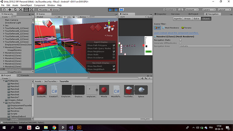Disable Show HeightMesh checkbox
Image resolution: width=233 pixels, height=131 pixels.
click(x=114, y=69)
